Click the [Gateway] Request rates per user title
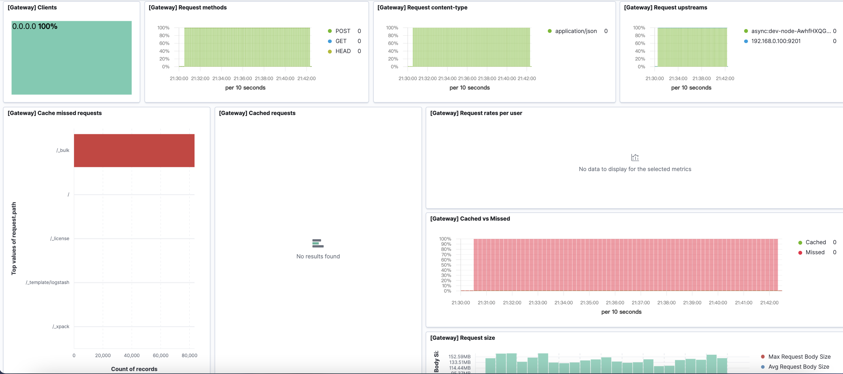This screenshot has height=374, width=843. click(476, 113)
